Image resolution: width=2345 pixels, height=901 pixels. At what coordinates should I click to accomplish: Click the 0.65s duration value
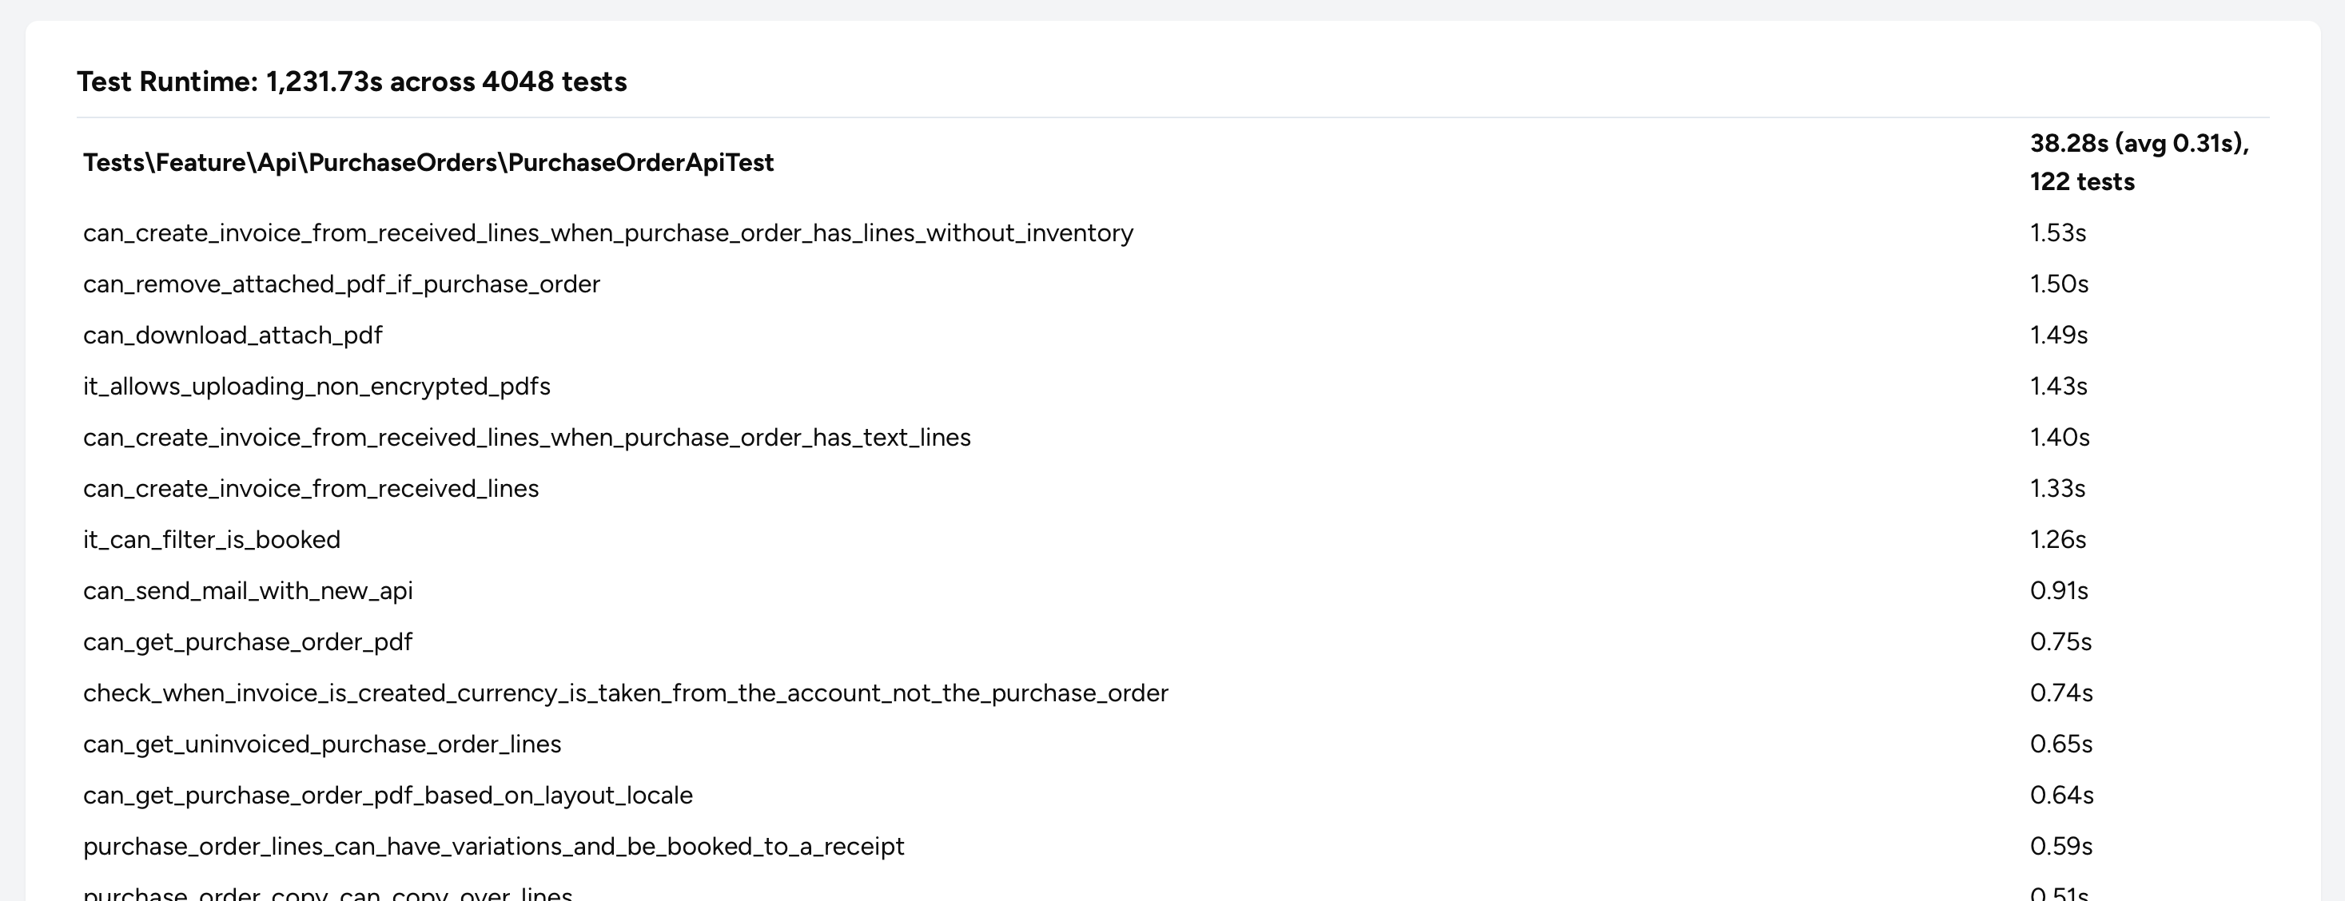2061,743
